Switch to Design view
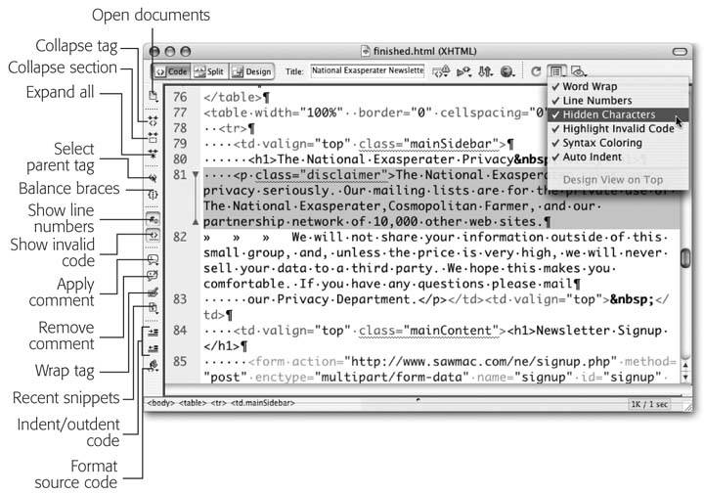The height and width of the screenshot is (494, 704). tap(252, 71)
